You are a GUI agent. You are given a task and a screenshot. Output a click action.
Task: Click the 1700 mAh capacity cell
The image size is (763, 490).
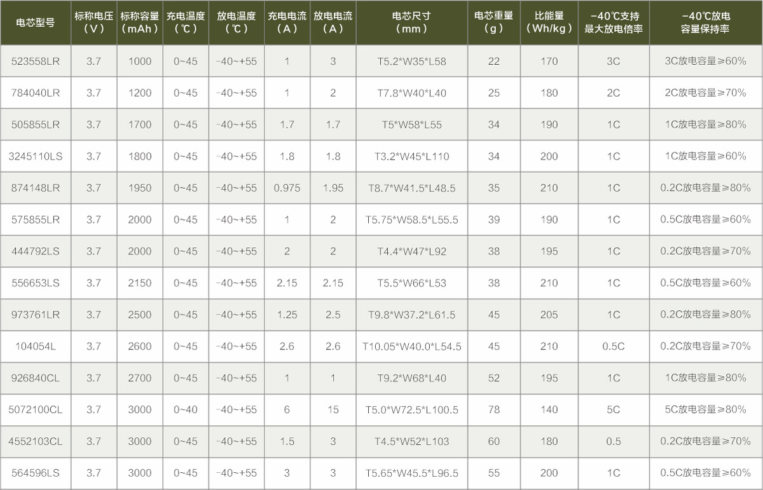(x=140, y=125)
